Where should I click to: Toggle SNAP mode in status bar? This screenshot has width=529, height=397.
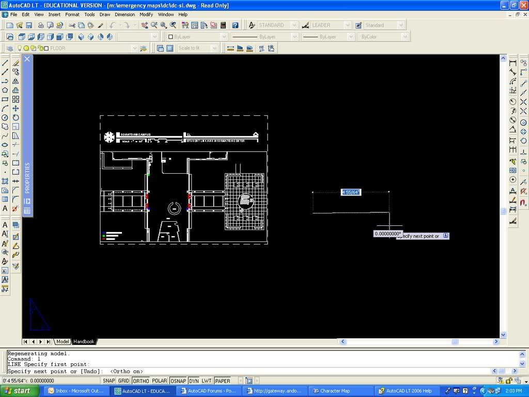(x=108, y=381)
